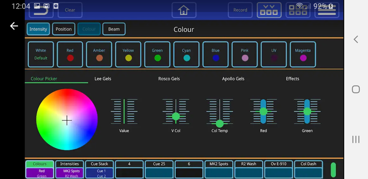Apply the Blue colour palette

coord(215,54)
